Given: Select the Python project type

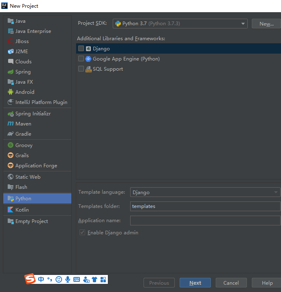Looking at the screenshot, I should 37,199.
